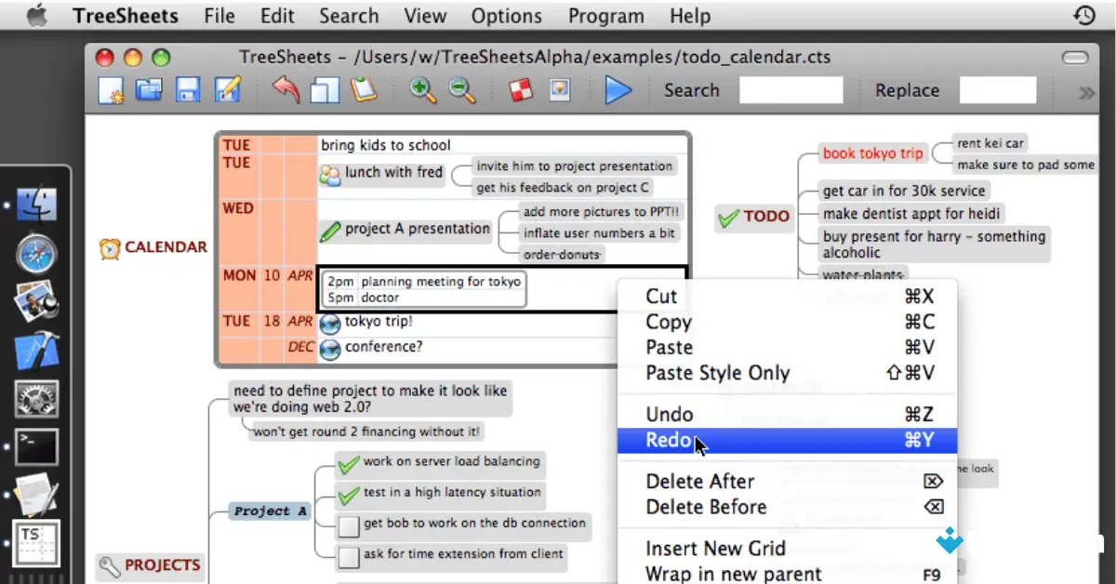The image size is (1116, 584).
Task: Open a file via the folder toolbar icon
Action: (x=150, y=90)
